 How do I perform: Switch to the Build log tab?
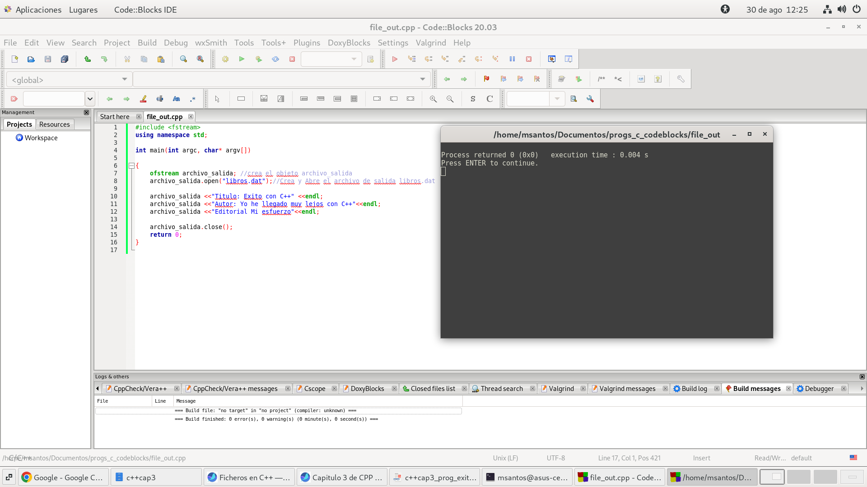(x=694, y=389)
